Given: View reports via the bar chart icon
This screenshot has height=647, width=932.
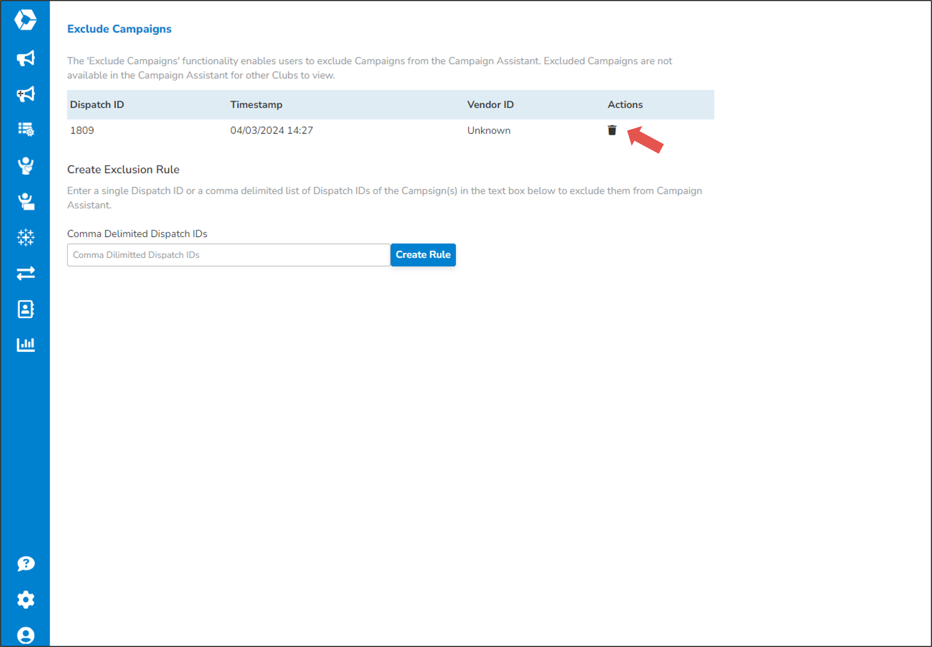Looking at the screenshot, I should tap(25, 344).
